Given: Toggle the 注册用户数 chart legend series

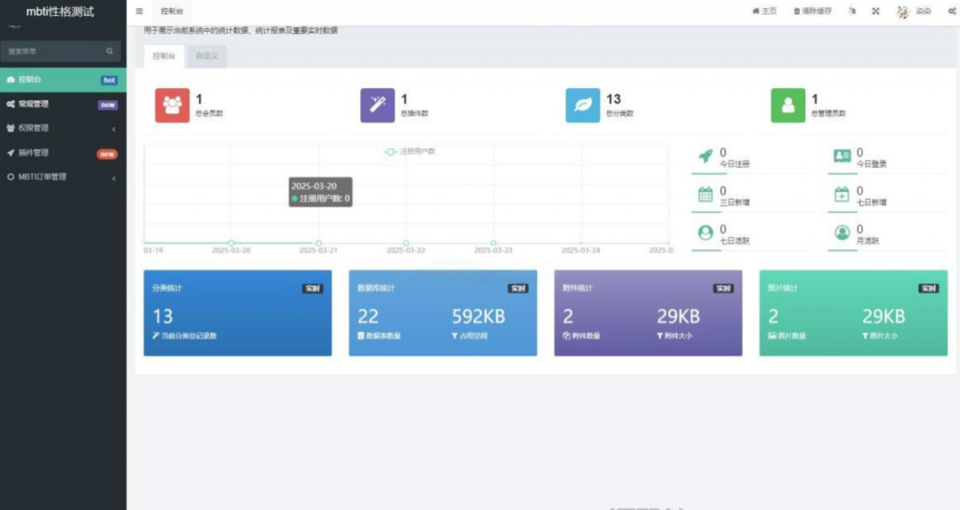Looking at the screenshot, I should [x=410, y=151].
